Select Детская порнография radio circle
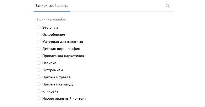 tap(39, 49)
